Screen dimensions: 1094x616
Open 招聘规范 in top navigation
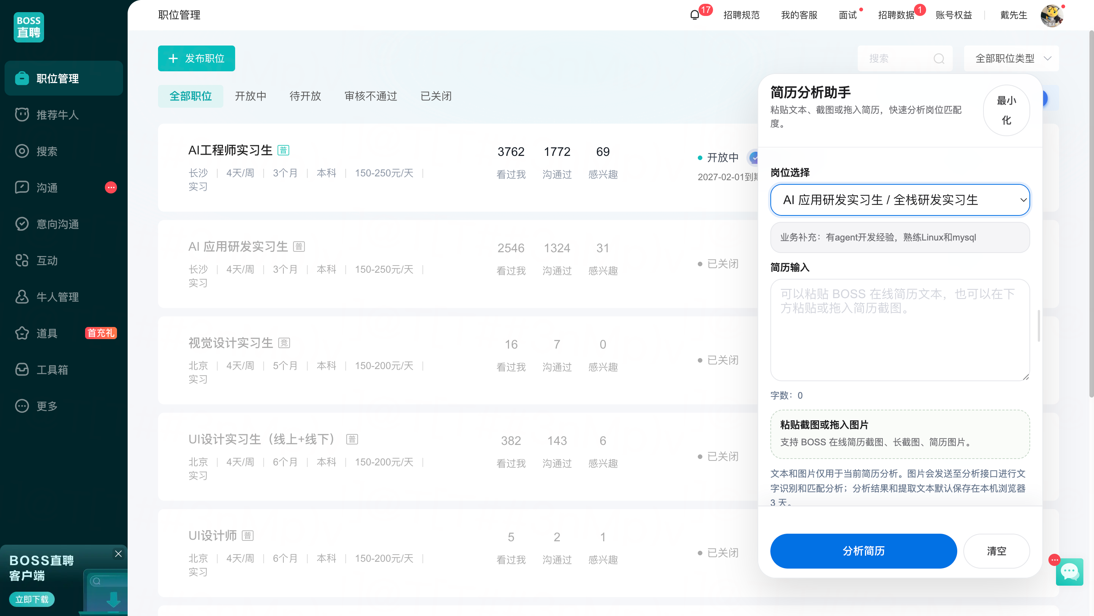tap(741, 15)
